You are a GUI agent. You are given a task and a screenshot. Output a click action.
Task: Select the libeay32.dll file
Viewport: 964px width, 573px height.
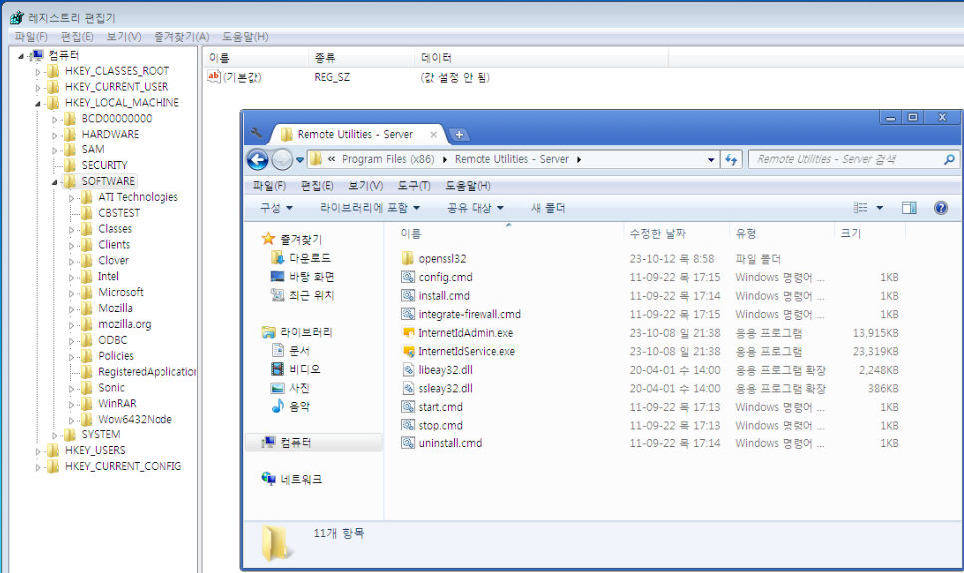tap(445, 370)
